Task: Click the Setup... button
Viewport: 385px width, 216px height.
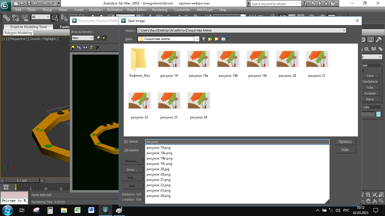Action: click(x=132, y=170)
